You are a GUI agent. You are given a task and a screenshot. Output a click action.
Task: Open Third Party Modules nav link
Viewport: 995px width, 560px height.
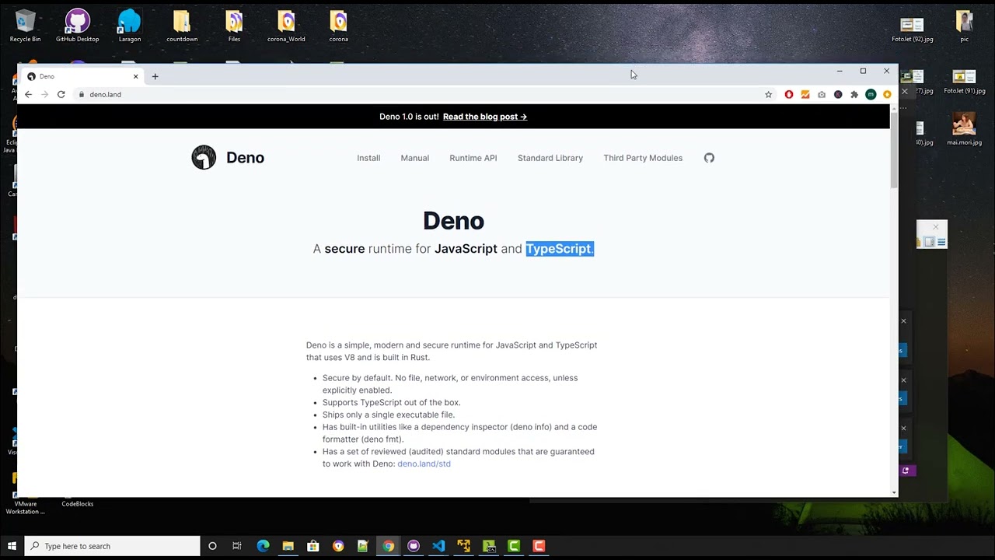click(643, 158)
